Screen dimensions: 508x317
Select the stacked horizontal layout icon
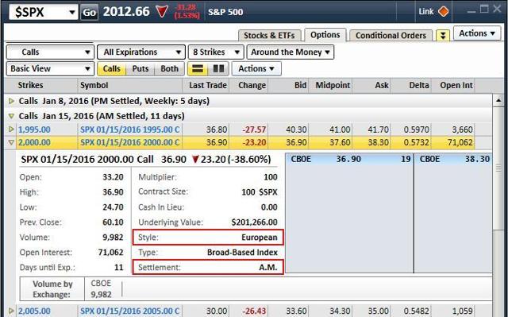198,68
